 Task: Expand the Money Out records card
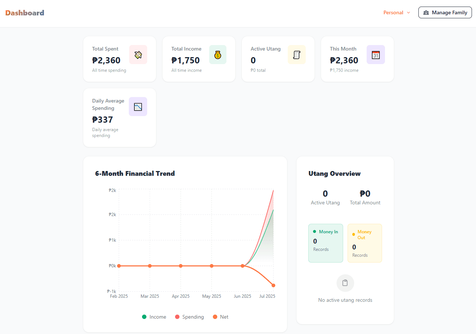click(x=364, y=243)
